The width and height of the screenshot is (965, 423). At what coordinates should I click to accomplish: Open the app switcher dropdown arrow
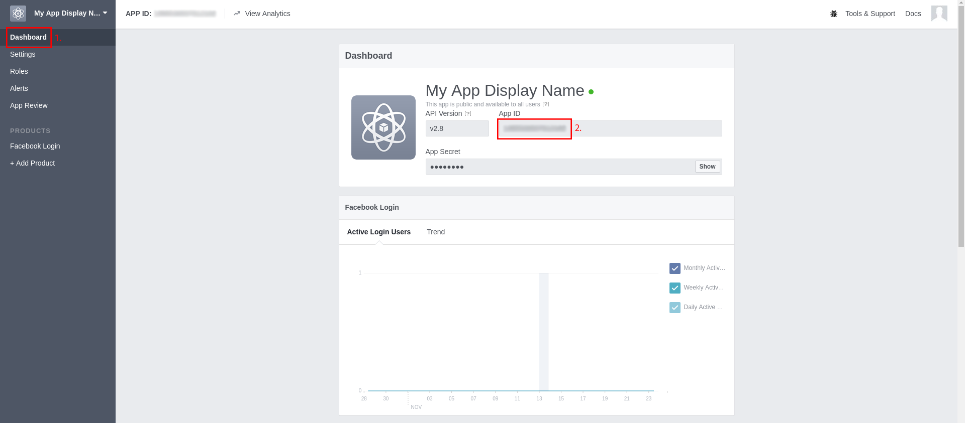coord(105,13)
